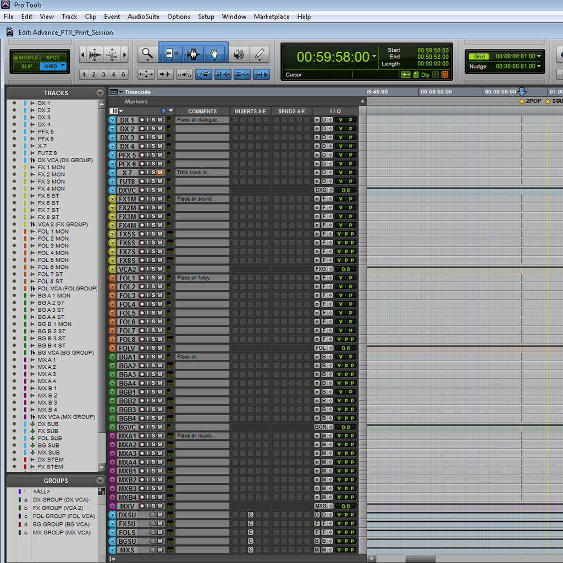Open the Marketplace menu
The width and height of the screenshot is (563, 563).
coord(272,17)
